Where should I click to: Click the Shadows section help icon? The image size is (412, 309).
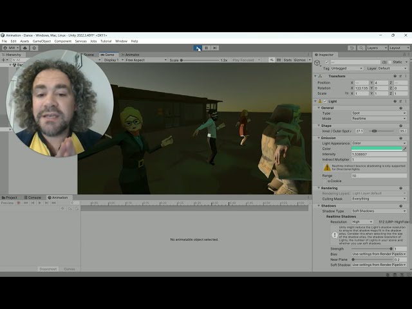(x=400, y=206)
